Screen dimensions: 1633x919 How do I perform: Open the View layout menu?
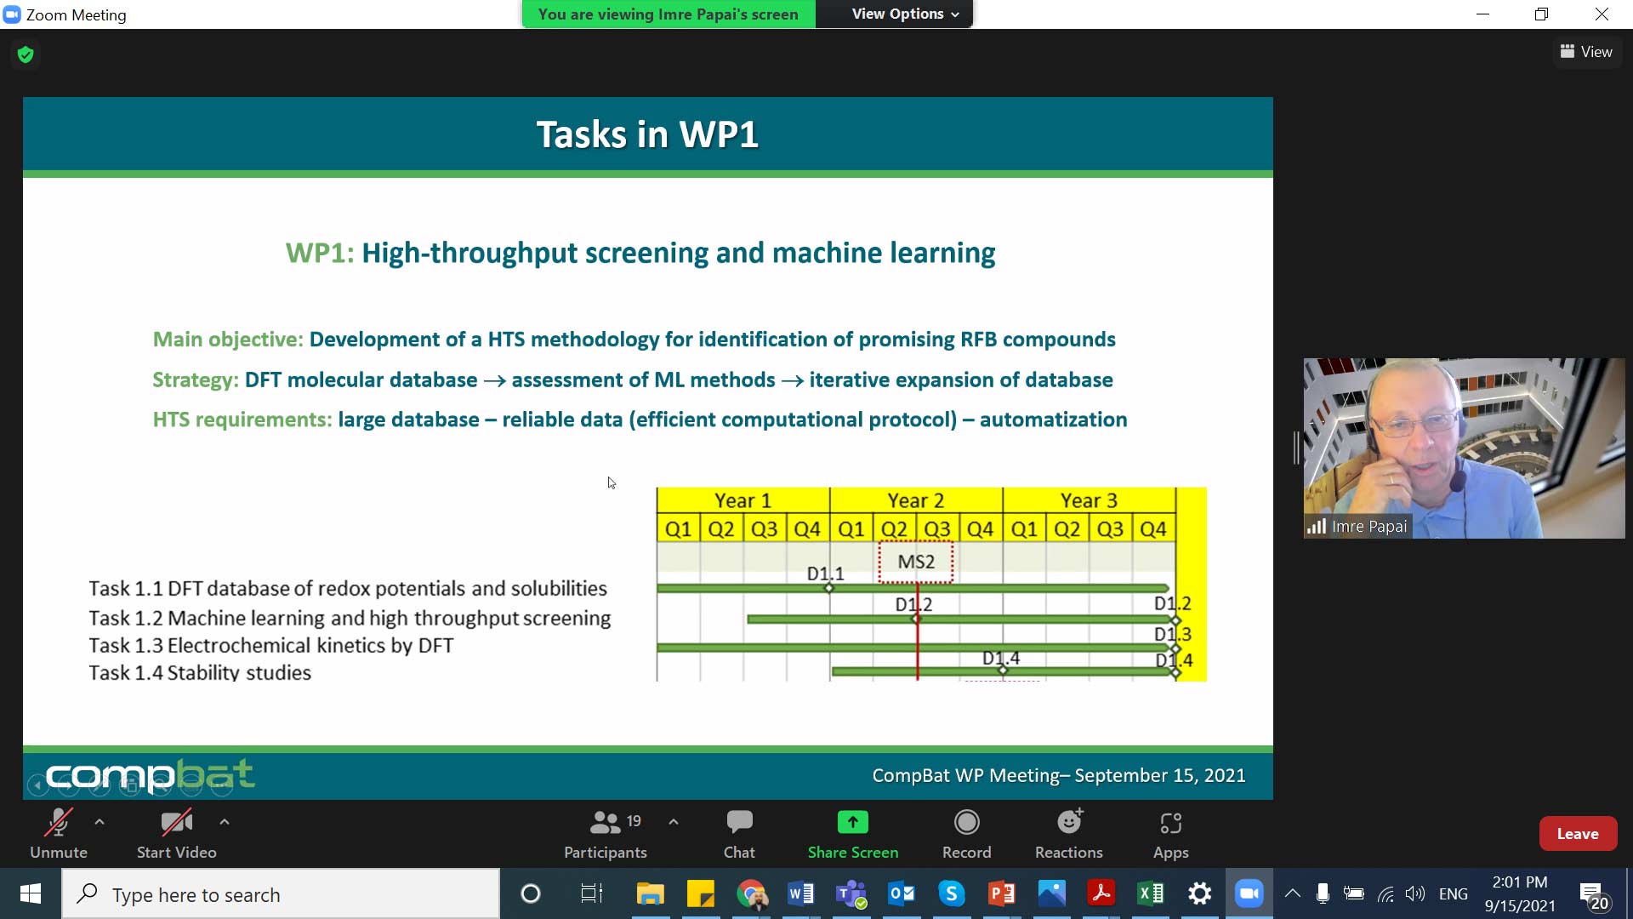tap(1586, 52)
